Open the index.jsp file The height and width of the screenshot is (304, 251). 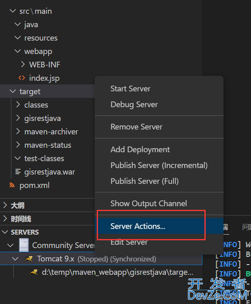click(44, 78)
